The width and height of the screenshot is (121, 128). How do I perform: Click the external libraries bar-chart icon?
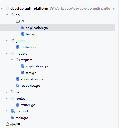point(7,124)
